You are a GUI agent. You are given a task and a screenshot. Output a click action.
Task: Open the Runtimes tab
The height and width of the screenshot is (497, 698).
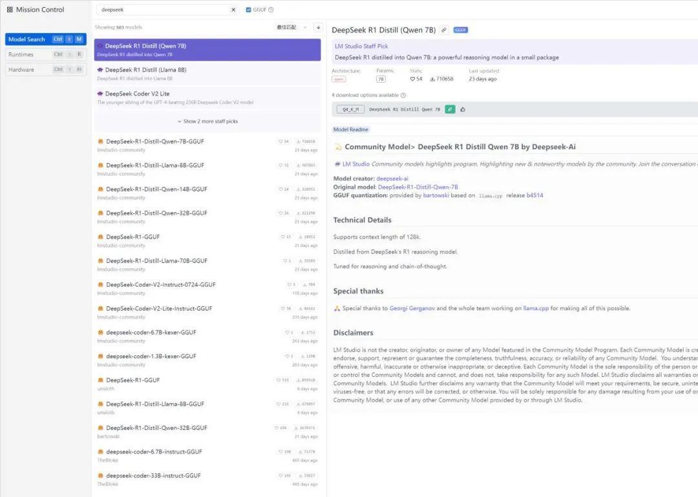click(45, 54)
